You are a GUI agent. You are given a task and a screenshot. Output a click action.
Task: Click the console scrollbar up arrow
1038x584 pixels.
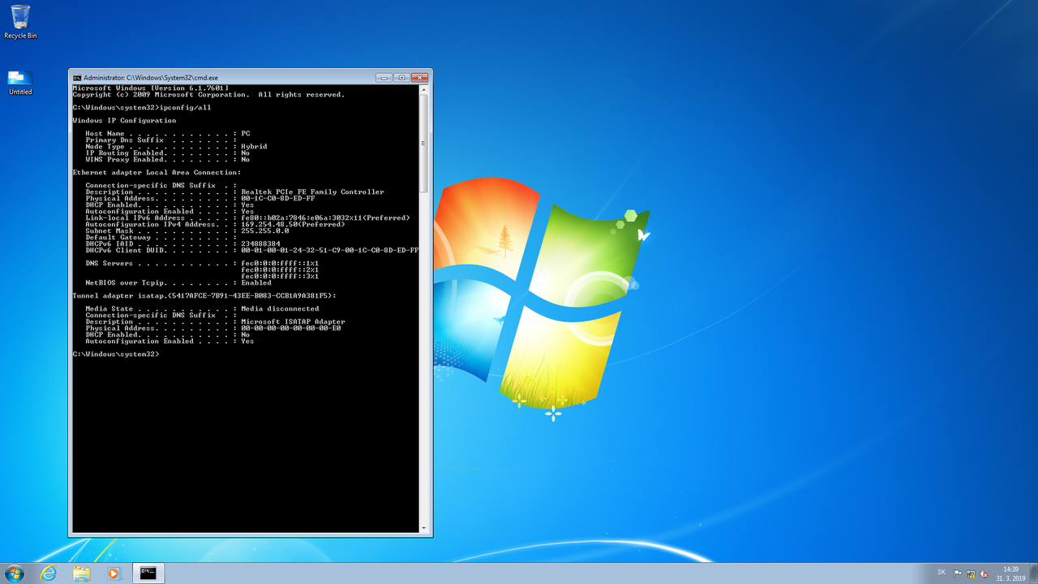click(424, 89)
